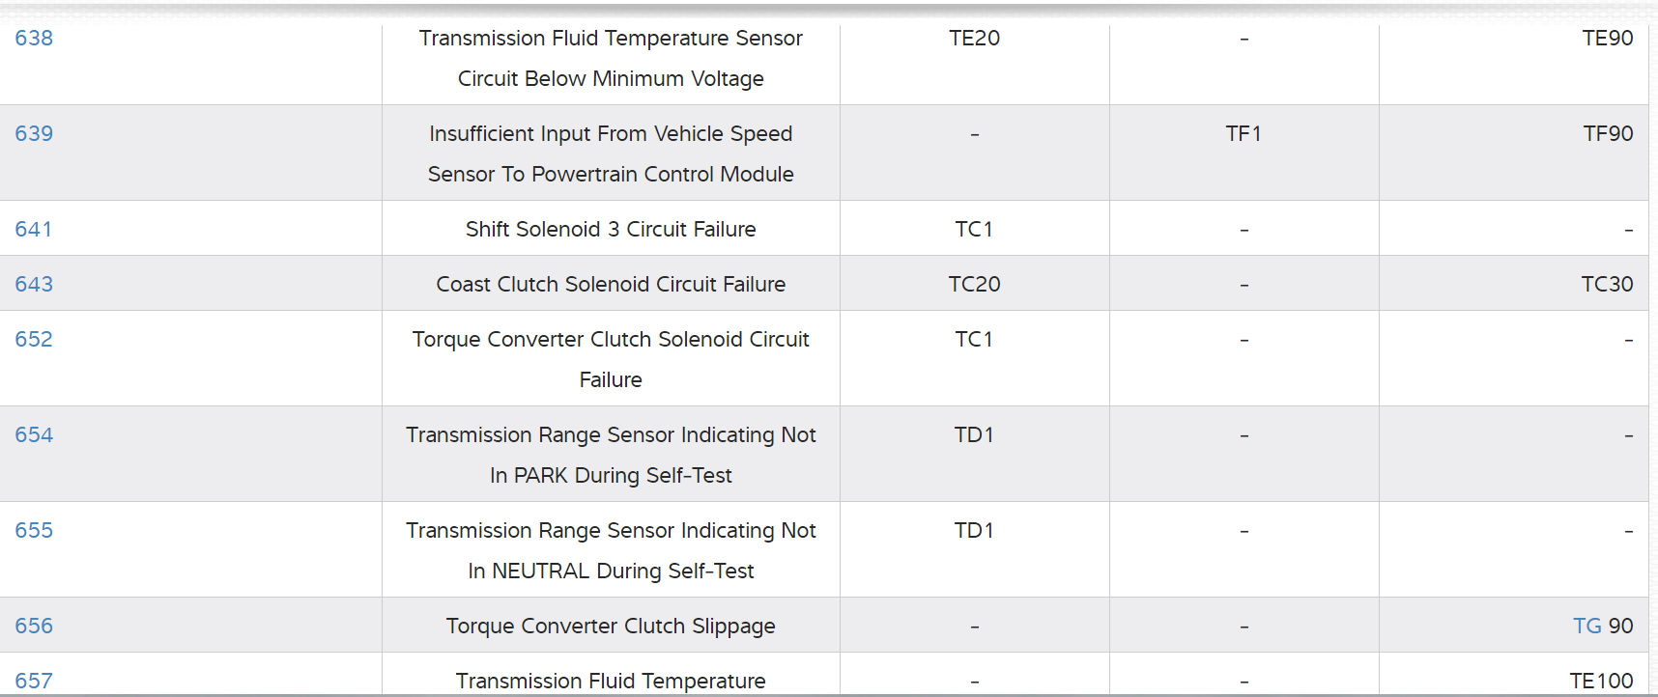Open the TG link in row 656
This screenshot has height=697, width=1658.
click(1587, 627)
